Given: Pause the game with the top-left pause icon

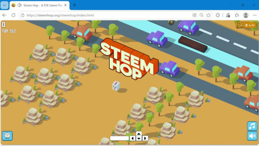Looking at the screenshot, I should click(x=3, y=25).
